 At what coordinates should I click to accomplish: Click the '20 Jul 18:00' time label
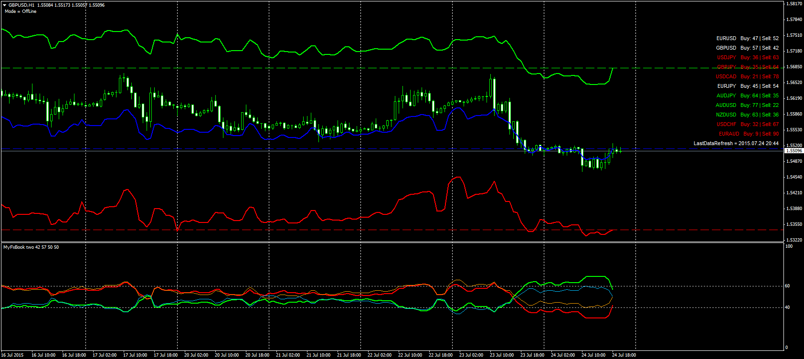click(x=257, y=355)
